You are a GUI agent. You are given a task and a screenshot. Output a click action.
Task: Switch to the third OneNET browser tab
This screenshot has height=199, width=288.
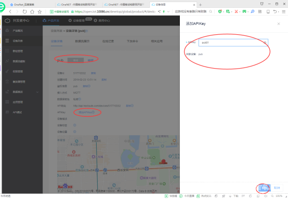pyautogui.click(x=126, y=5)
